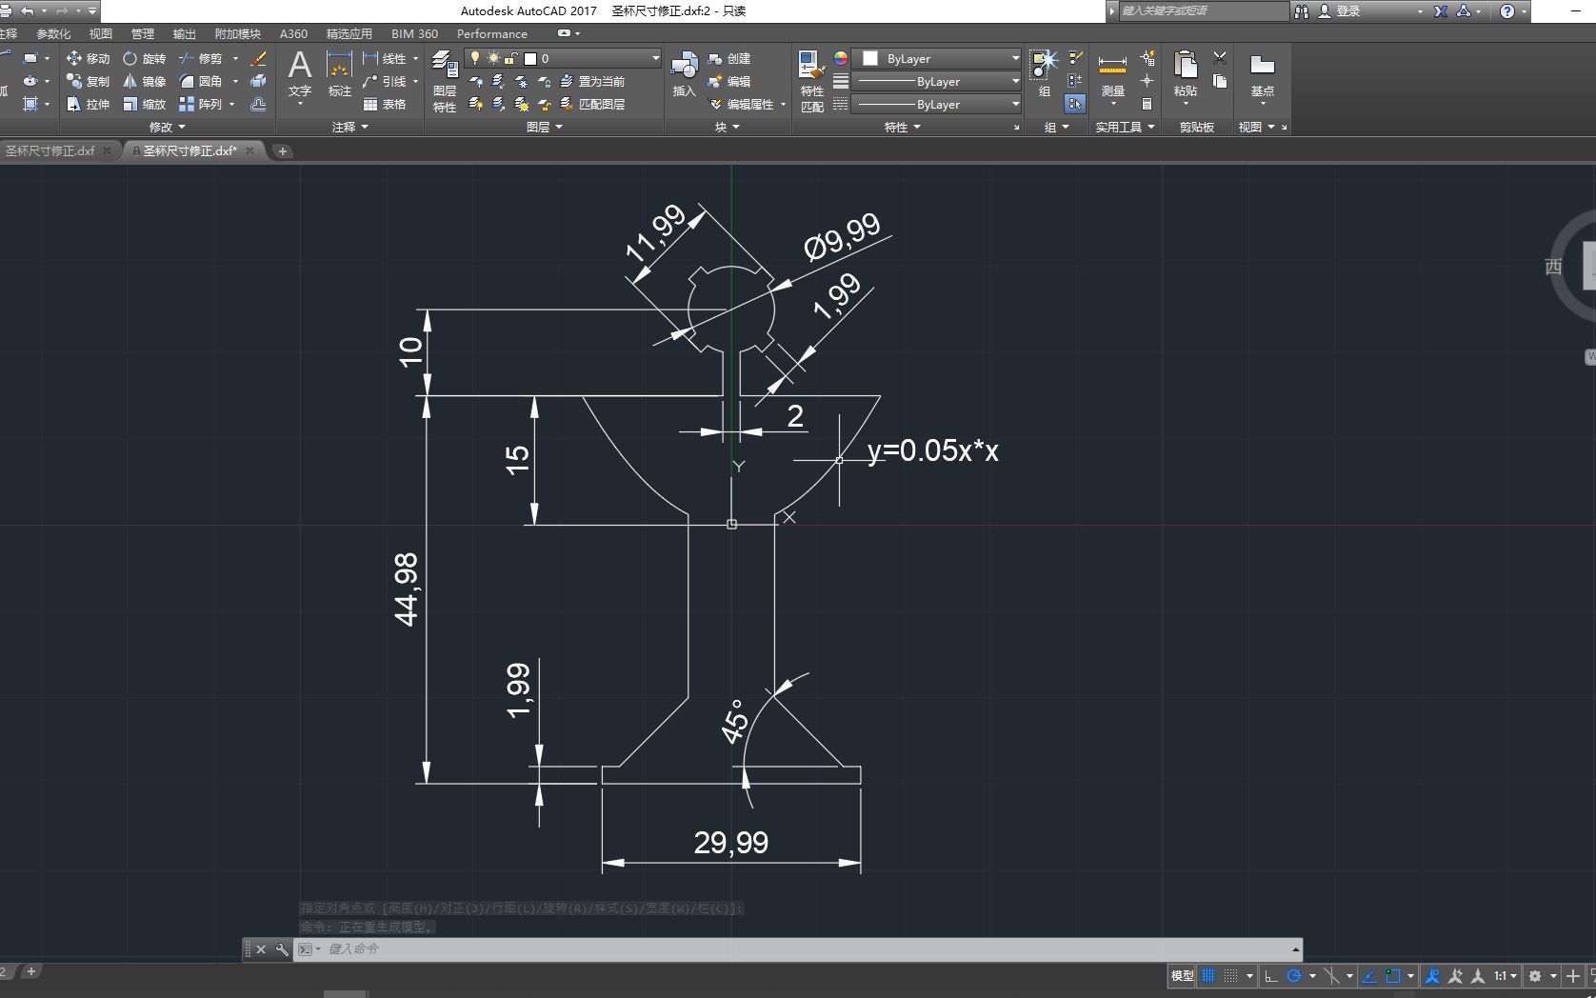Toggle ortho mode in status bar
This screenshot has height=998, width=1596.
(1272, 976)
